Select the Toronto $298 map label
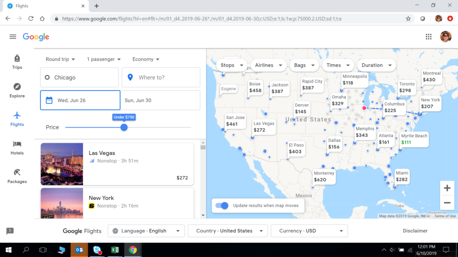This screenshot has height=257, width=458. [x=407, y=87]
